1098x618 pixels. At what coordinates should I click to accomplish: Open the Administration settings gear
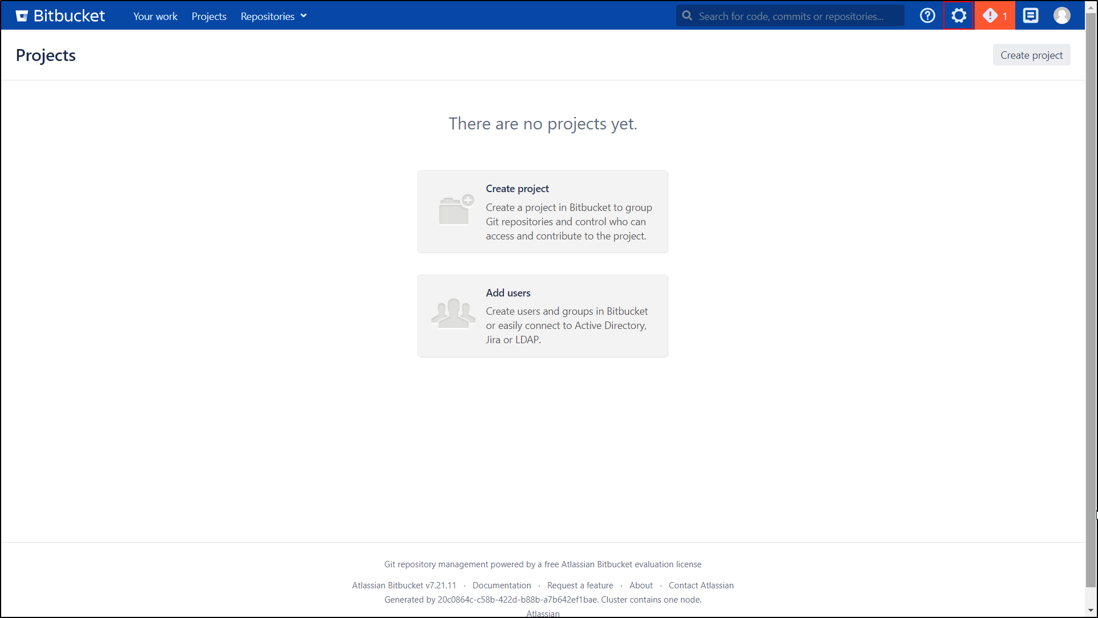[959, 15]
